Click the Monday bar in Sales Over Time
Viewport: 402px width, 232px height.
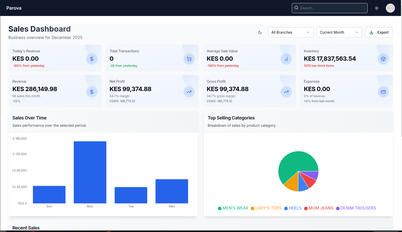point(90,172)
